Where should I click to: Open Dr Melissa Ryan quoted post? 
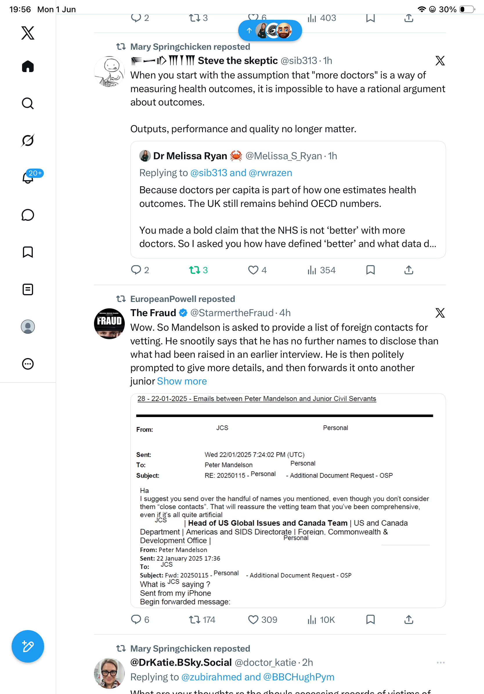tap(288, 200)
